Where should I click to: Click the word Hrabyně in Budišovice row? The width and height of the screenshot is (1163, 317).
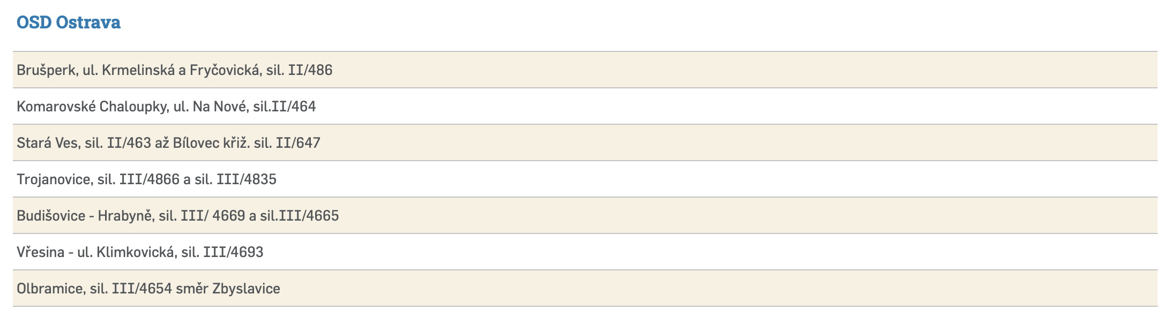pyautogui.click(x=124, y=216)
